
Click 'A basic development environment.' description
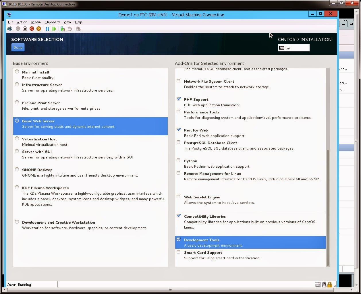(213, 245)
